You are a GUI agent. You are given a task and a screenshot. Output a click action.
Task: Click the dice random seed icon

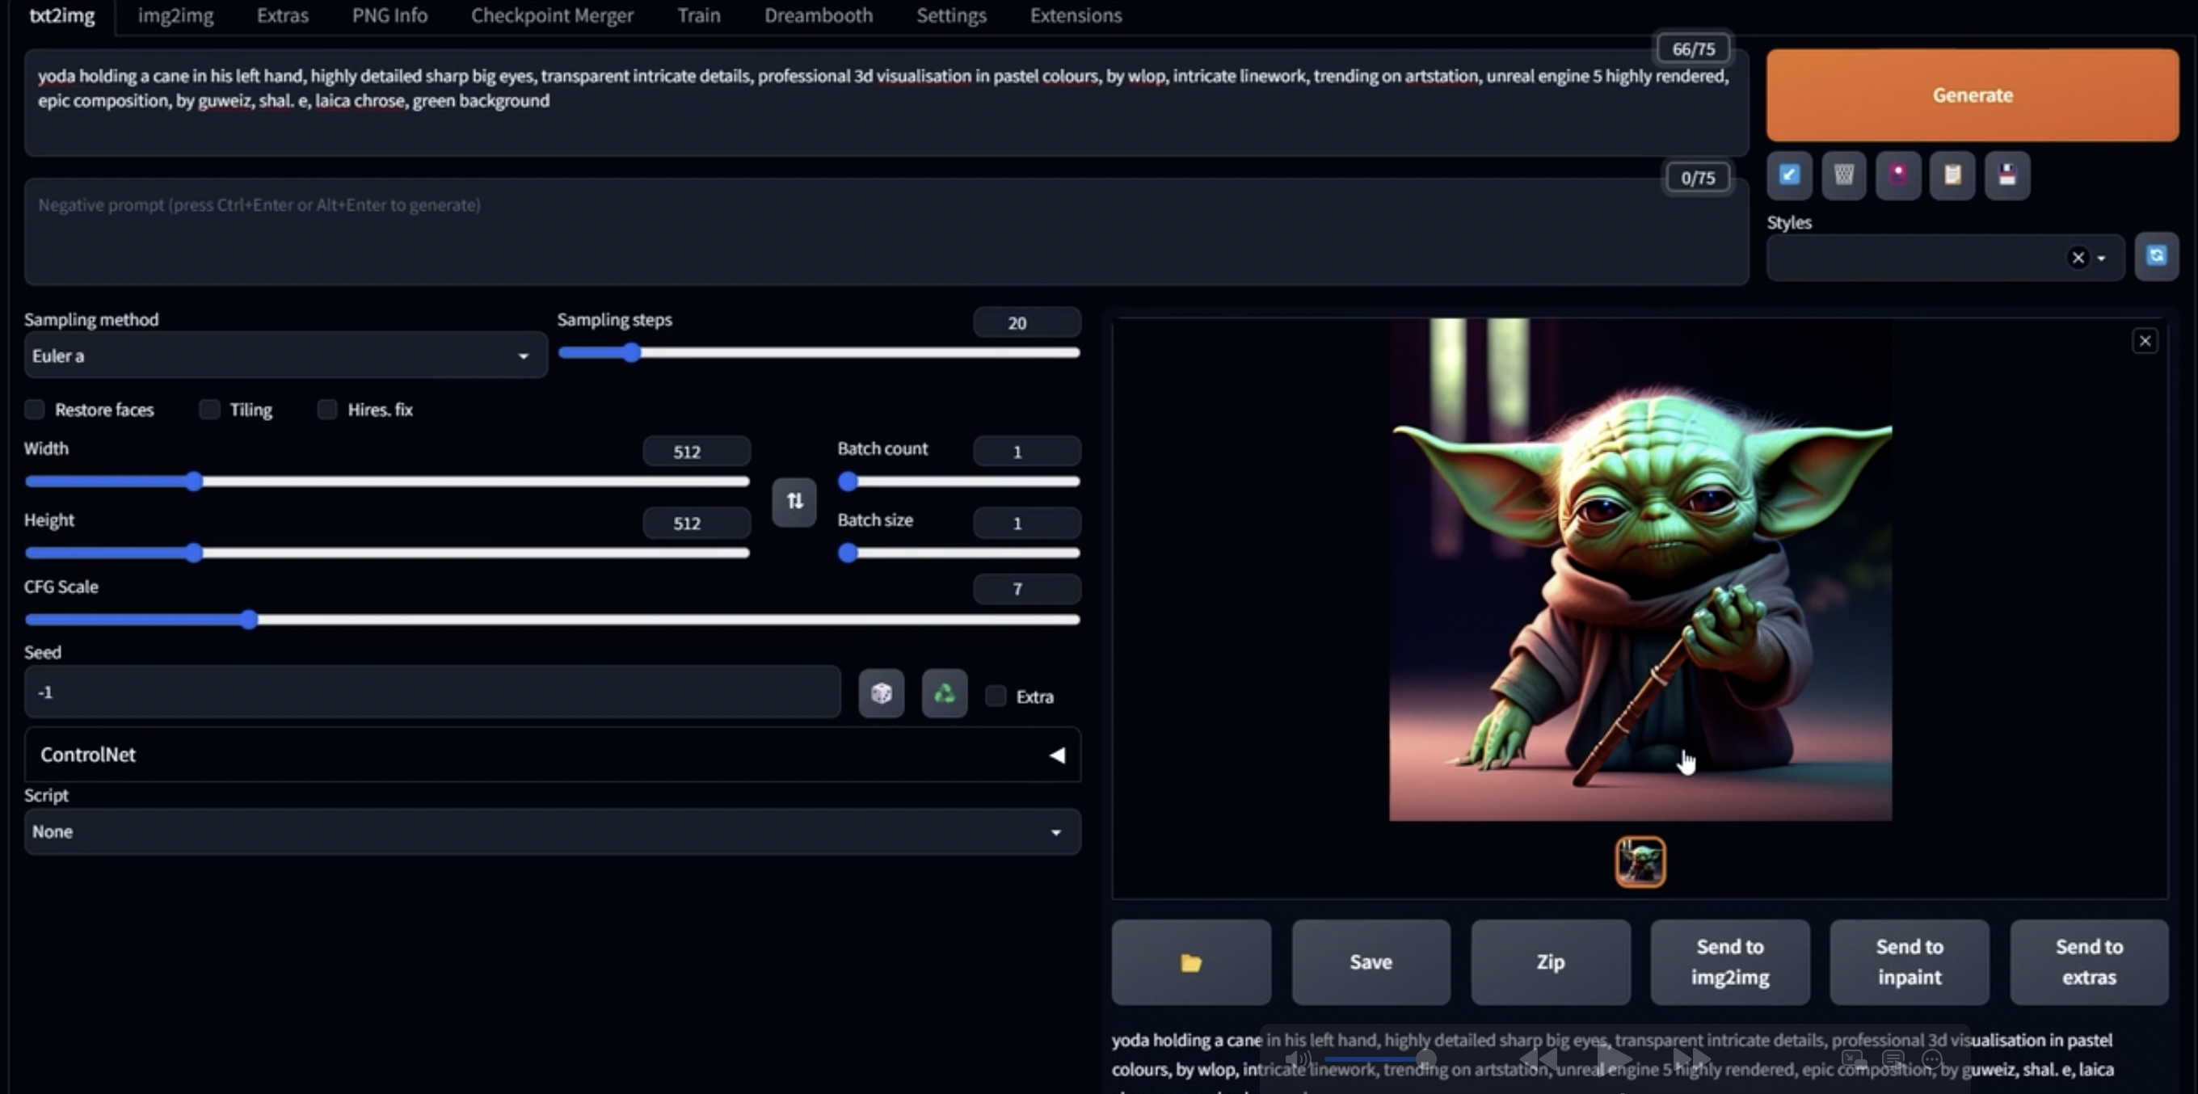(x=882, y=693)
